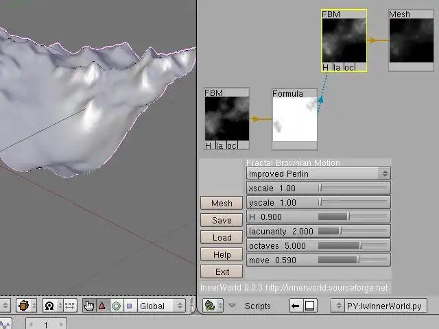Viewport: 439px width, 329px height.
Task: Open the viewport shading cube icon selector
Action: (x=26, y=306)
